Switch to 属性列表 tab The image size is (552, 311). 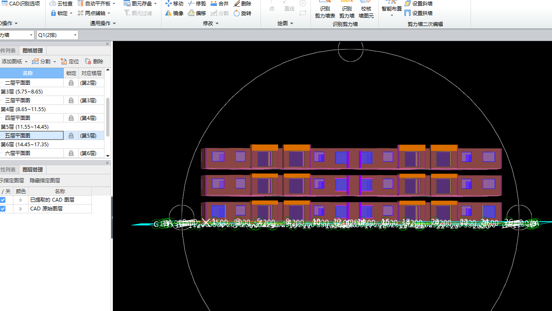(x=8, y=170)
